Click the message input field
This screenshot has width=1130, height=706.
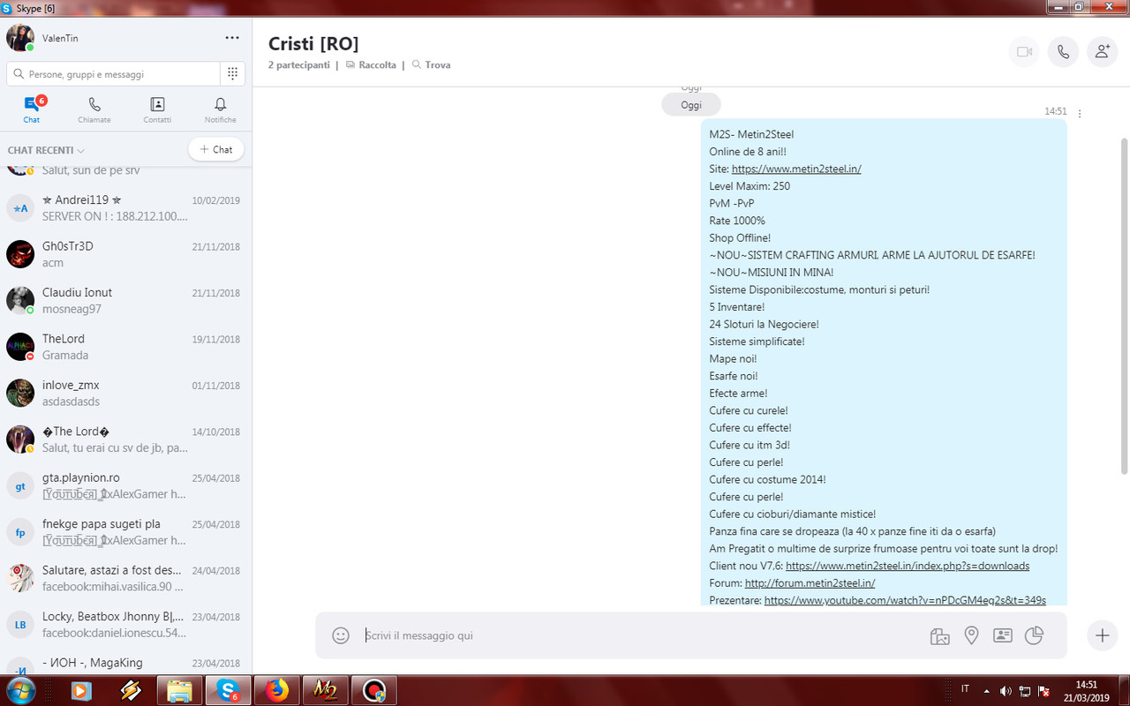tap(640, 635)
